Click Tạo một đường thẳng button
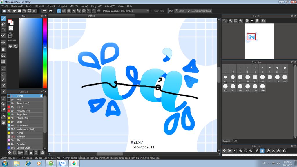Viewport: 297px width, 167px height. 199,11
